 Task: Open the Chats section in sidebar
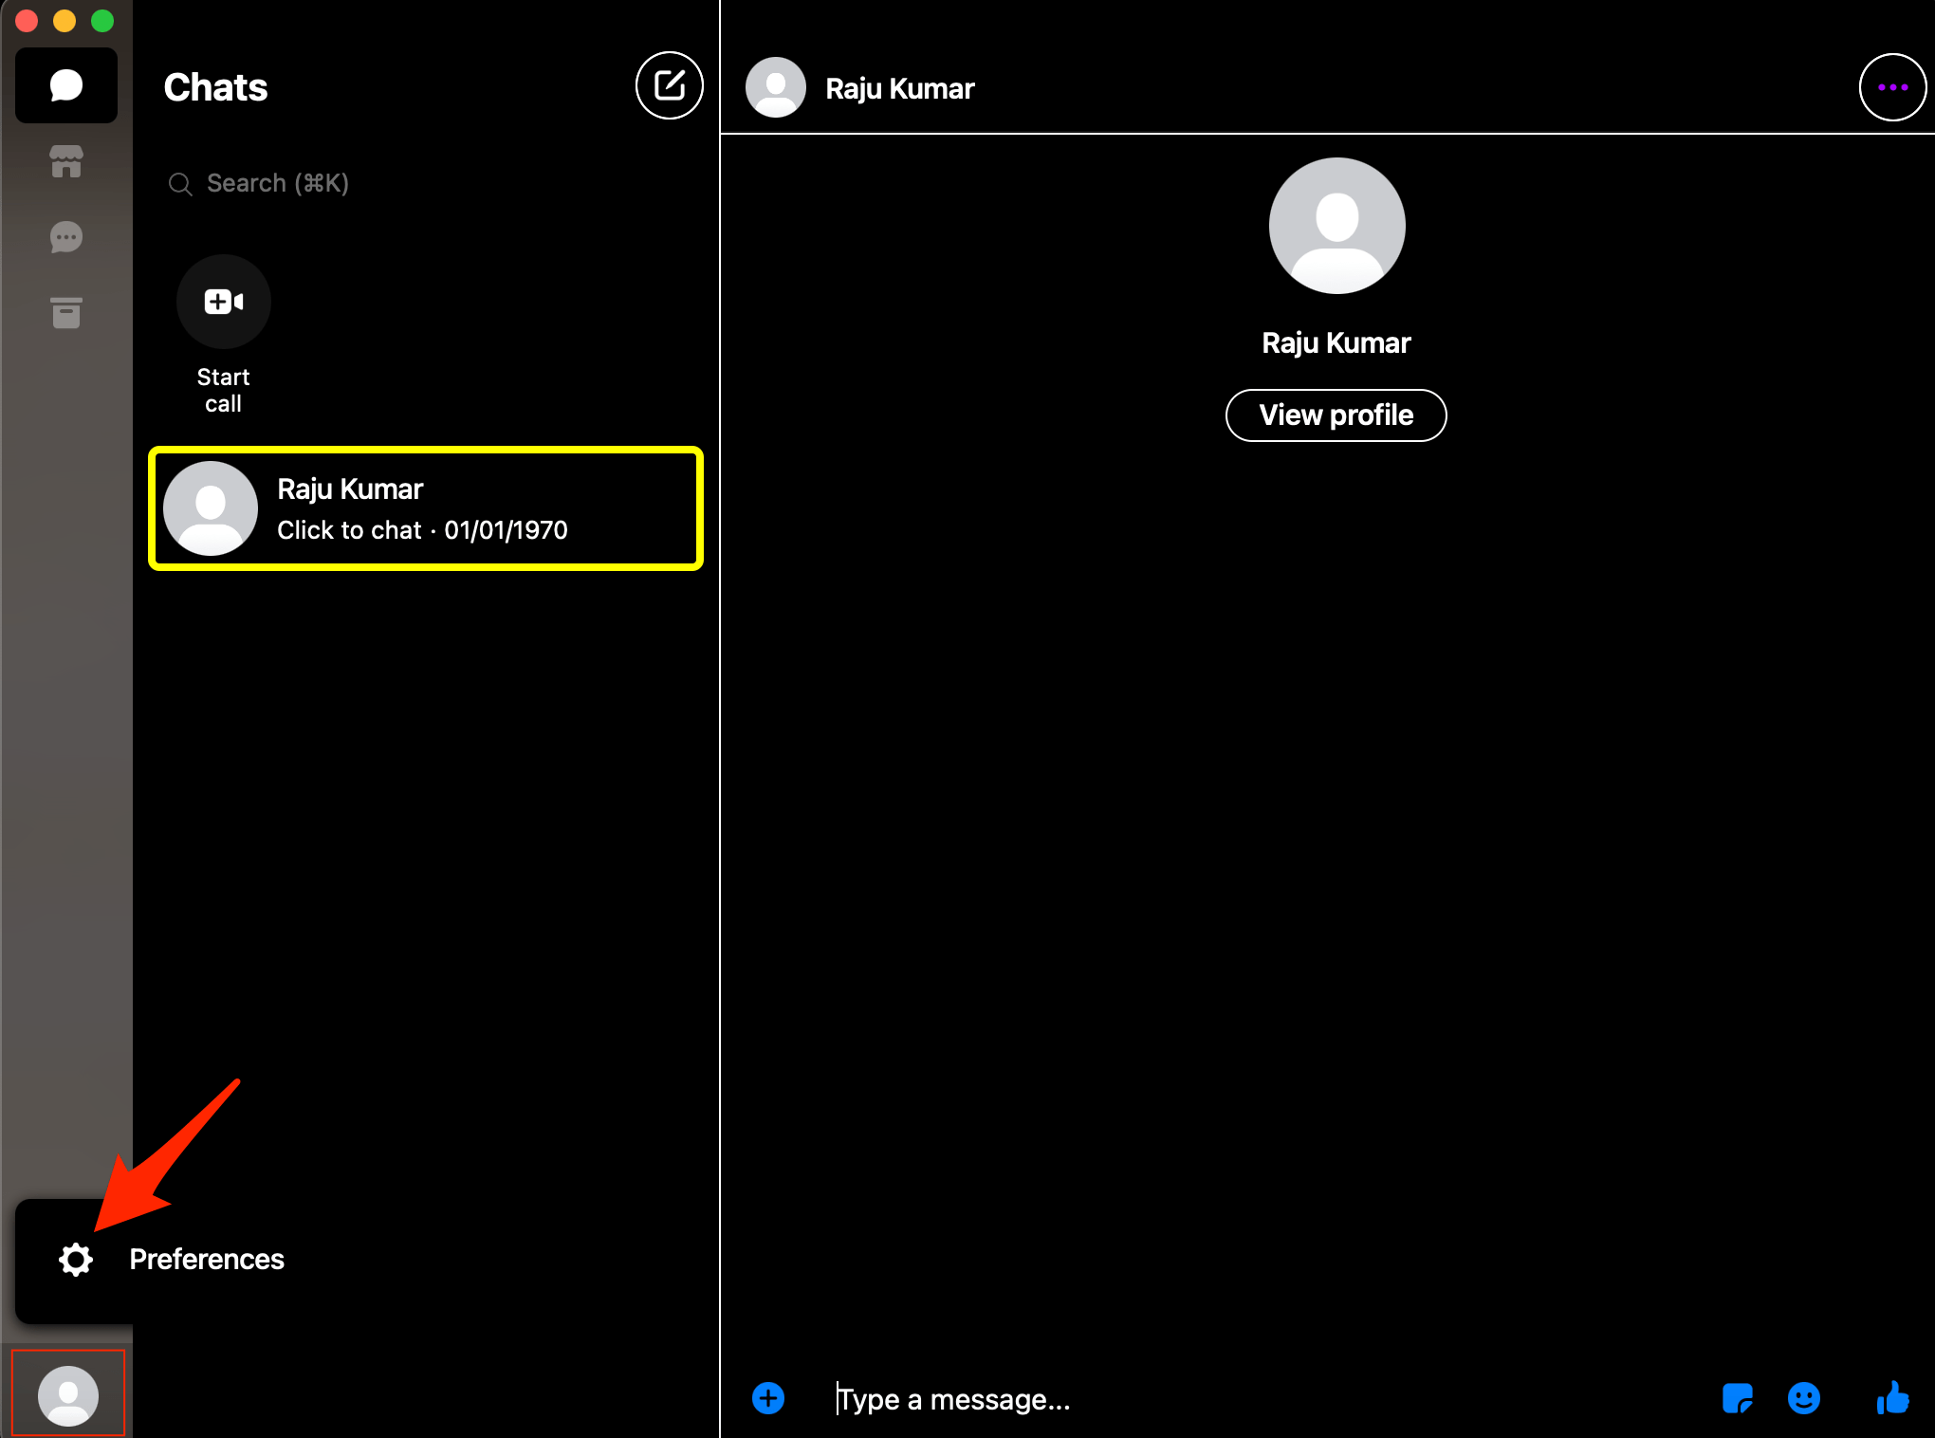tap(66, 85)
